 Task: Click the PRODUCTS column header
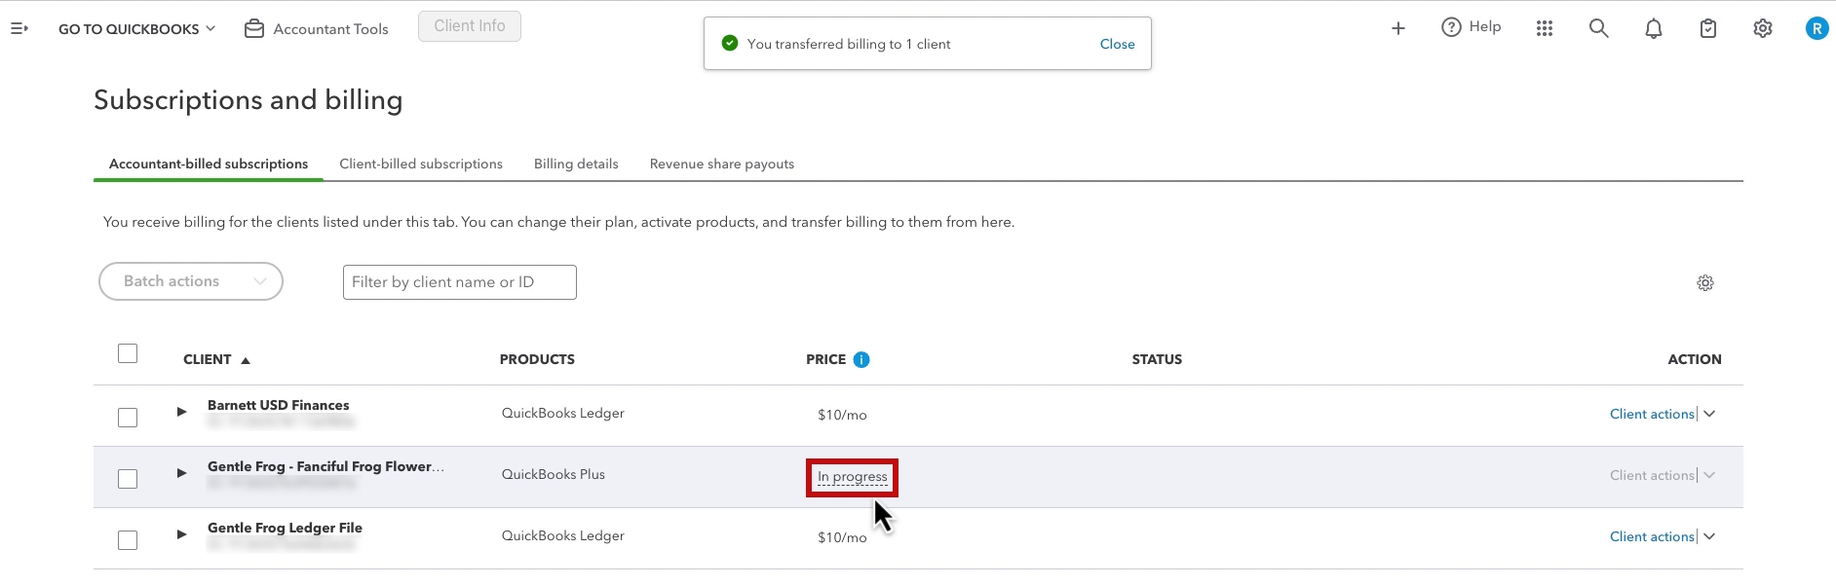point(537,359)
